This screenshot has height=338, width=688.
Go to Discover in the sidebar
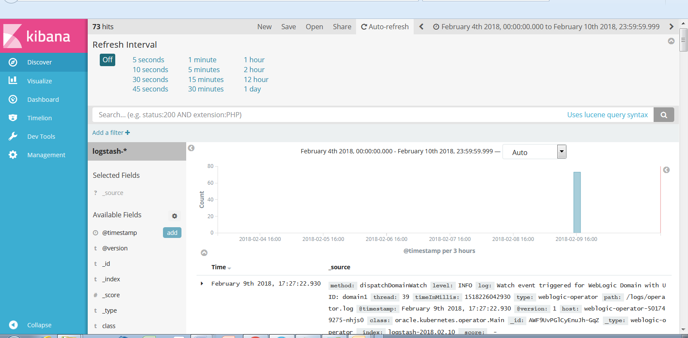[x=40, y=62]
